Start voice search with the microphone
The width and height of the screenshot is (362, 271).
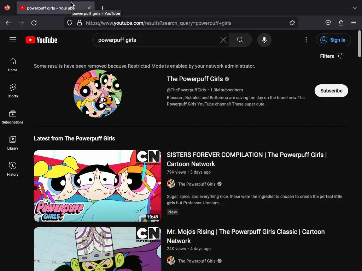[x=264, y=40]
